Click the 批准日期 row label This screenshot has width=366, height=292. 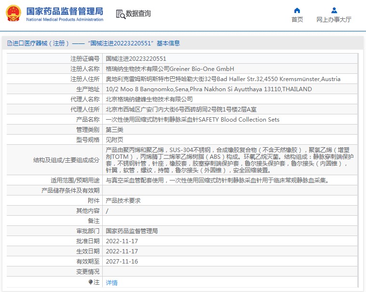pos(88,241)
